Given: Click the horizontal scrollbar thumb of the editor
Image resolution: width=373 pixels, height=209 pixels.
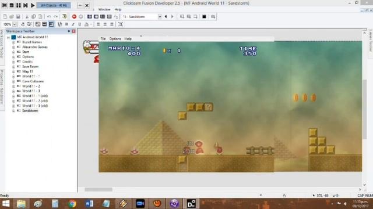Looking at the screenshot, I should coord(98,189).
